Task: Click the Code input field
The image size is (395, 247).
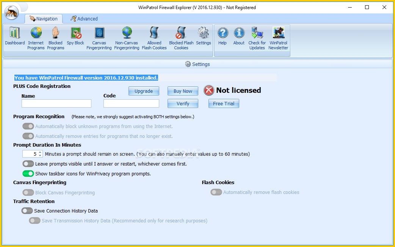Action: pyautogui.click(x=131, y=103)
